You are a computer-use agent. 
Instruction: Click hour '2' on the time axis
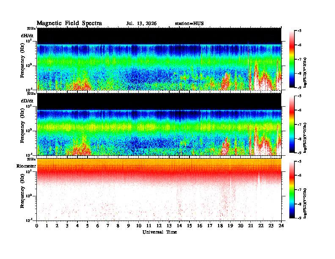(57, 226)
